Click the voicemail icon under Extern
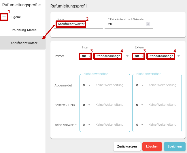 pos(137,56)
